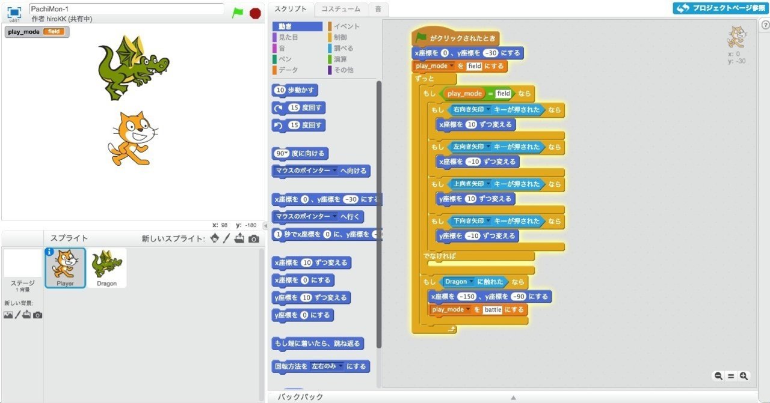Zoom out the scripts area with the minus magnifier
The width and height of the screenshot is (770, 403).
(x=718, y=376)
